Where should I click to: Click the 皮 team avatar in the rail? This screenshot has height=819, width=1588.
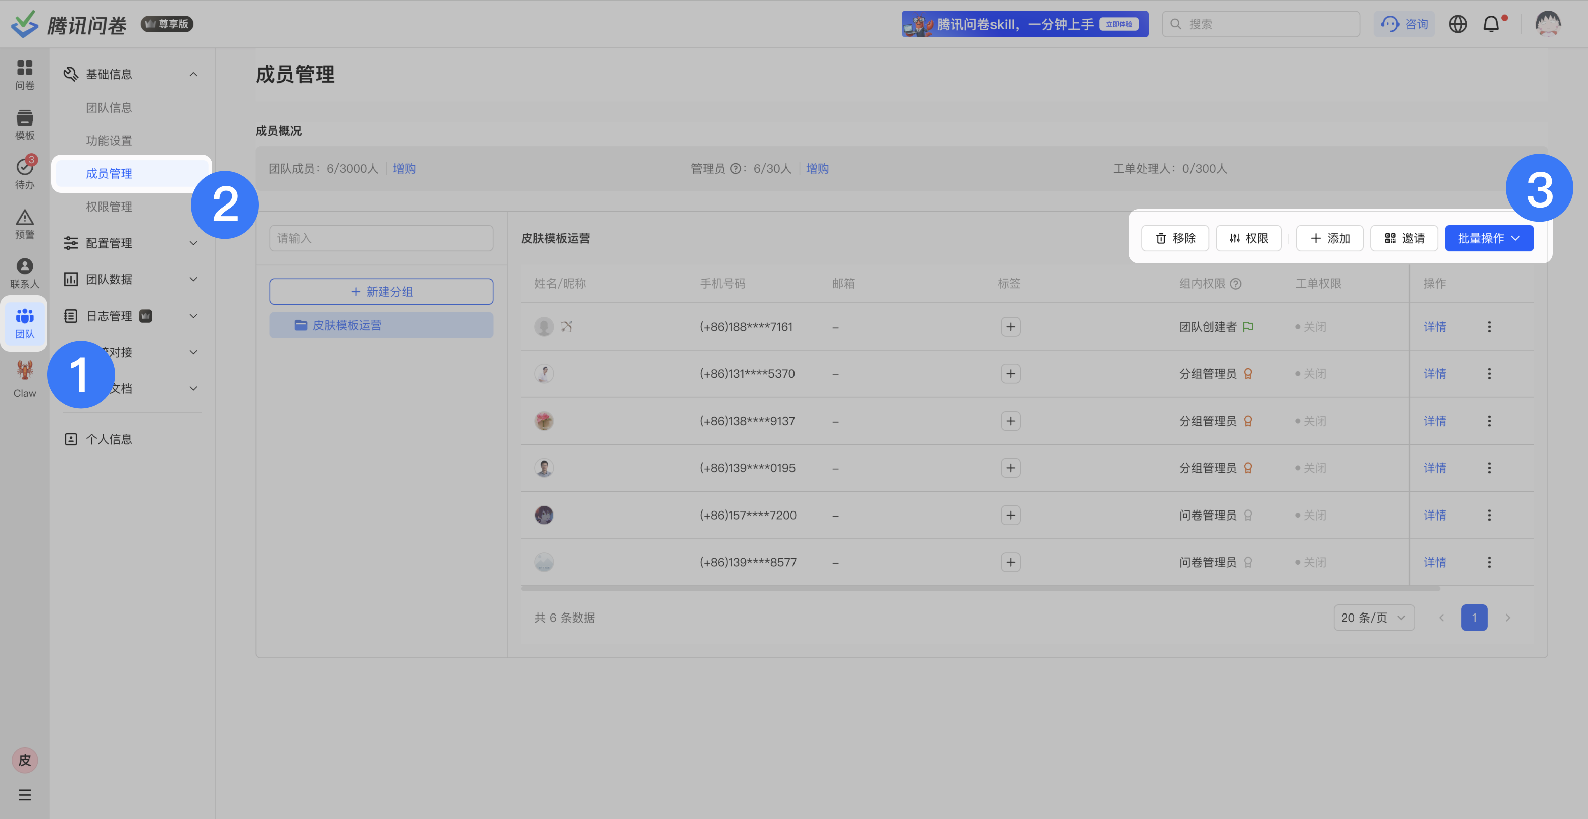[x=25, y=760]
